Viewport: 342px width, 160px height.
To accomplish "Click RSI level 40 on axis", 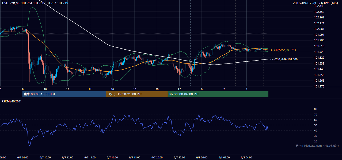I will point(316,130).
